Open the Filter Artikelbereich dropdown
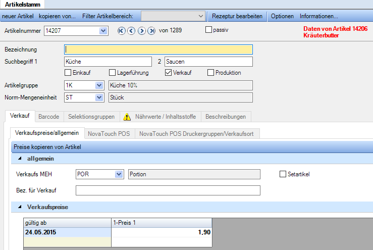Image resolution: width=373 pixels, height=250 pixels. [x=201, y=16]
